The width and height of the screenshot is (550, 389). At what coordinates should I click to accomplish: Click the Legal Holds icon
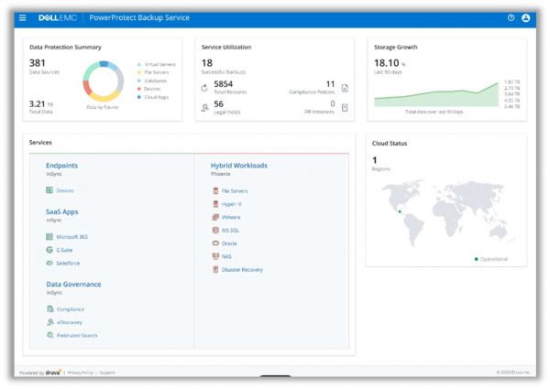pos(204,107)
